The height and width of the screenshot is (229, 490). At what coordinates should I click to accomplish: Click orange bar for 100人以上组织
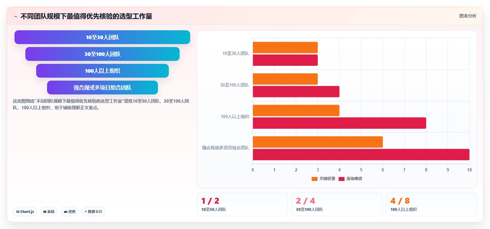(x=296, y=110)
